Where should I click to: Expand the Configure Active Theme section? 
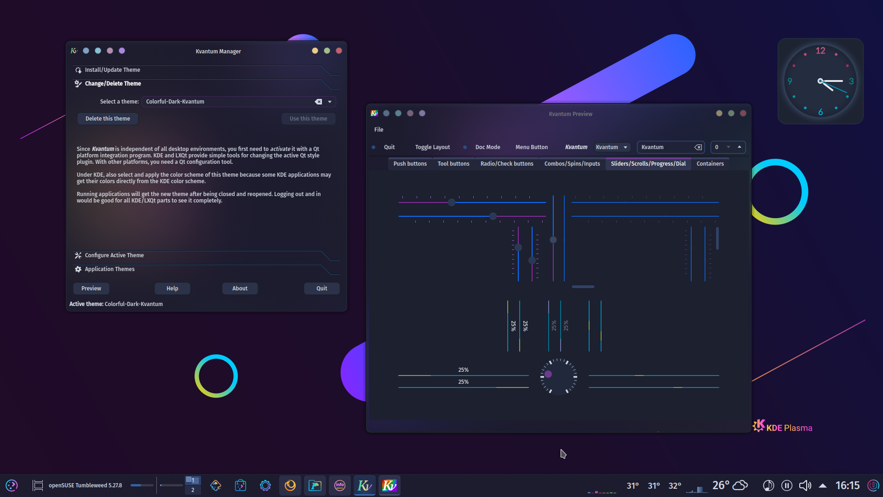pos(206,255)
